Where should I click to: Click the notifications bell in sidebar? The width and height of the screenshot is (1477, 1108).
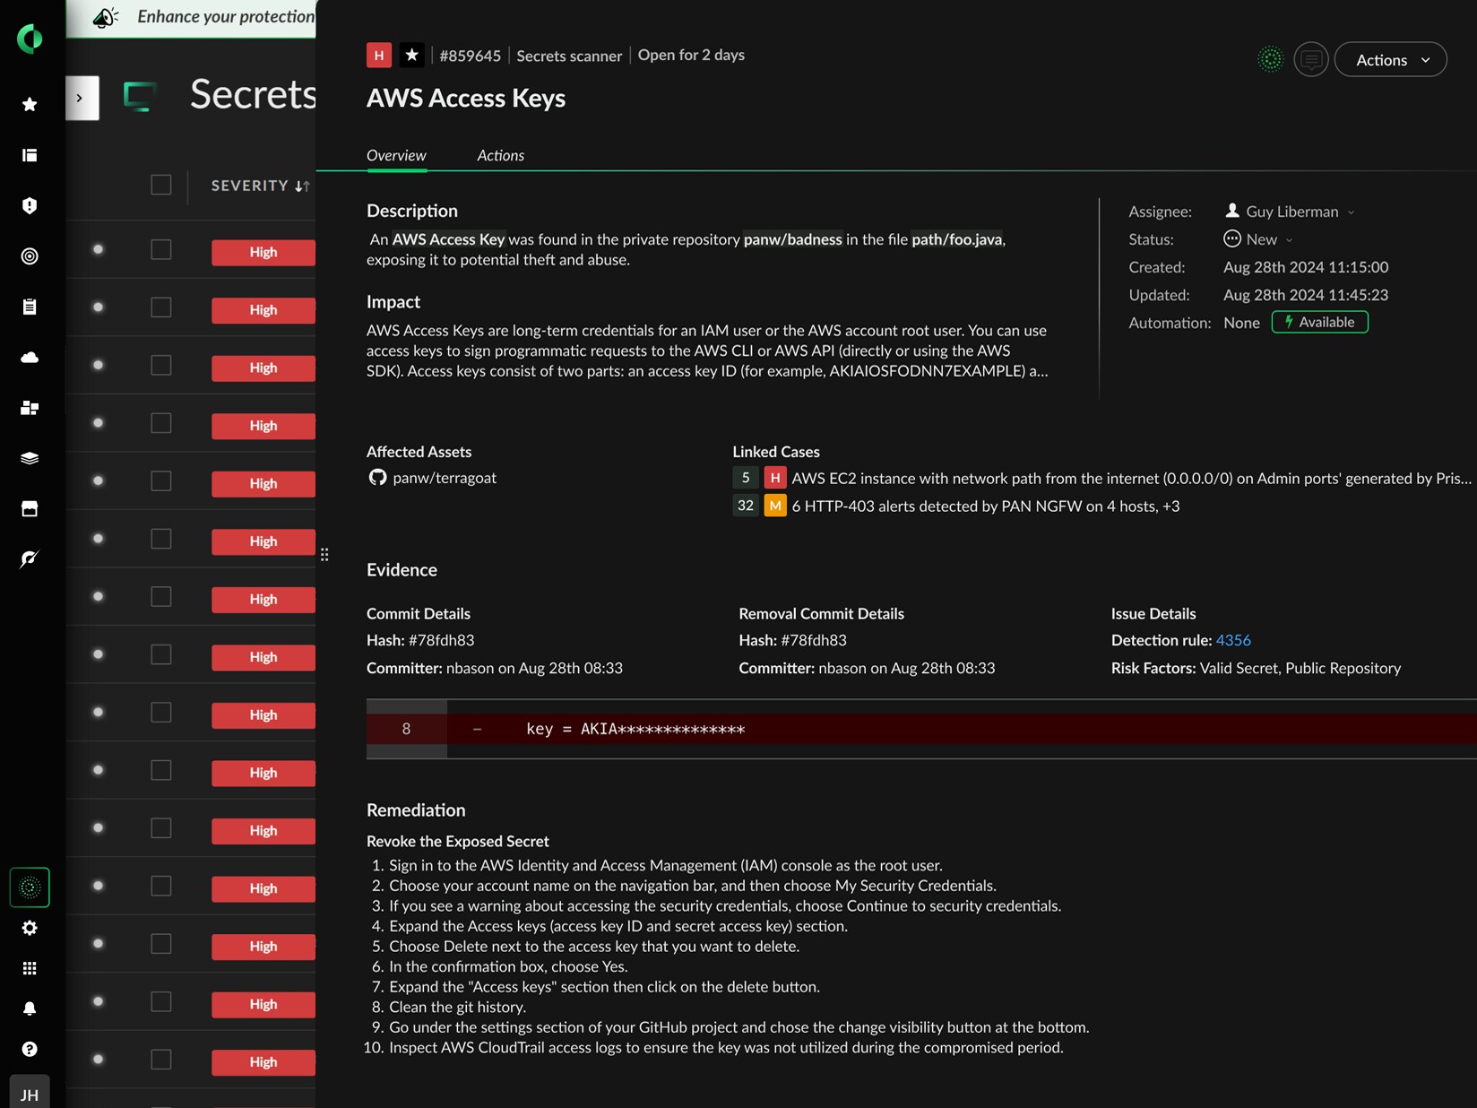click(x=30, y=1008)
